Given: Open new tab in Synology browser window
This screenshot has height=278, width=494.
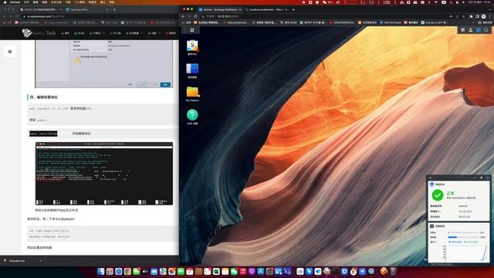Looking at the screenshot, I should (x=293, y=10).
